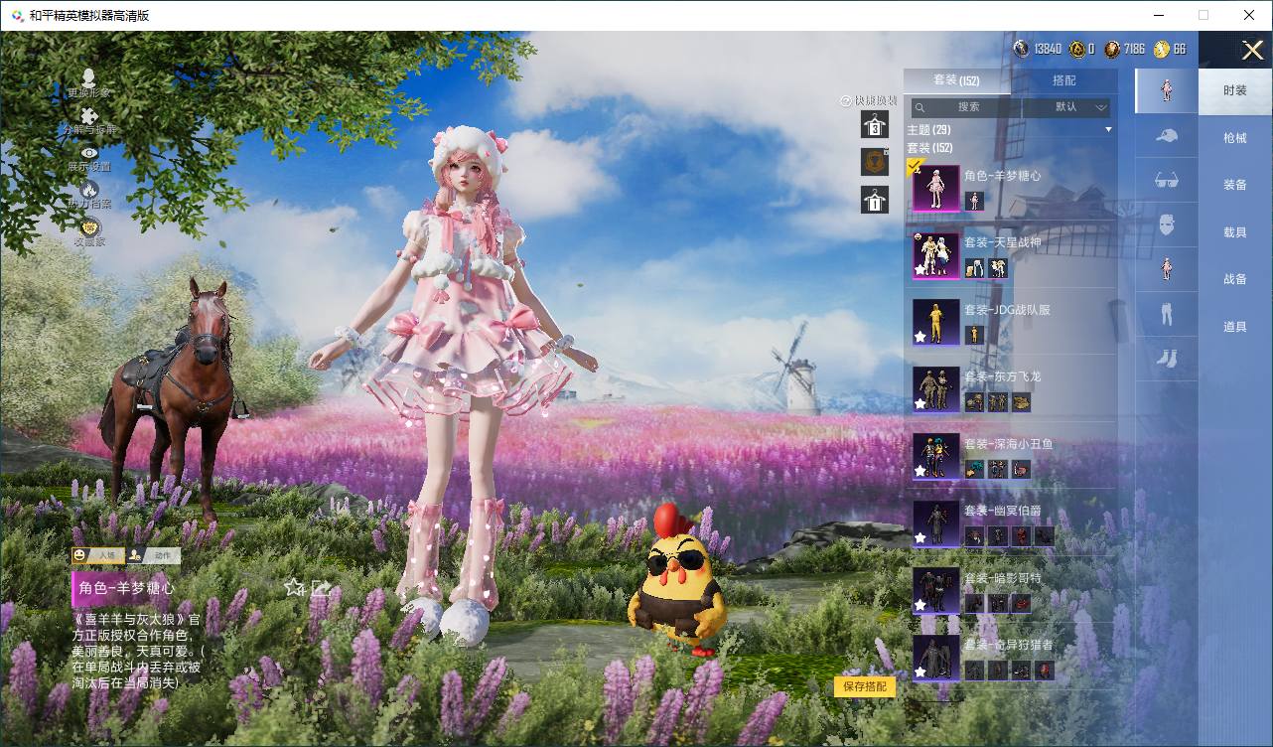Select the 套装-东方飞龙 outfit thumbnail
This screenshot has height=747, width=1273.
[936, 389]
